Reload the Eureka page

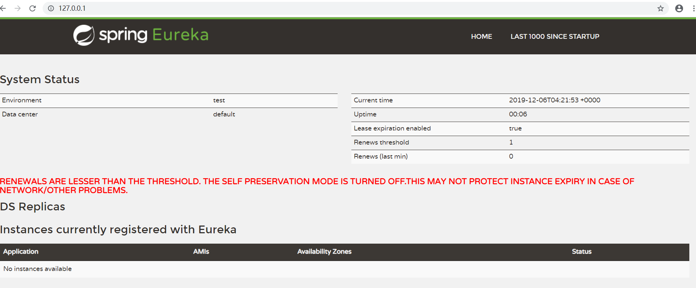33,8
